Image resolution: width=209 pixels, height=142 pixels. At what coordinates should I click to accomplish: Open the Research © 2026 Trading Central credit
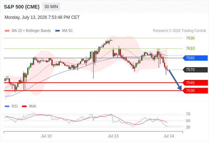tap(179, 31)
